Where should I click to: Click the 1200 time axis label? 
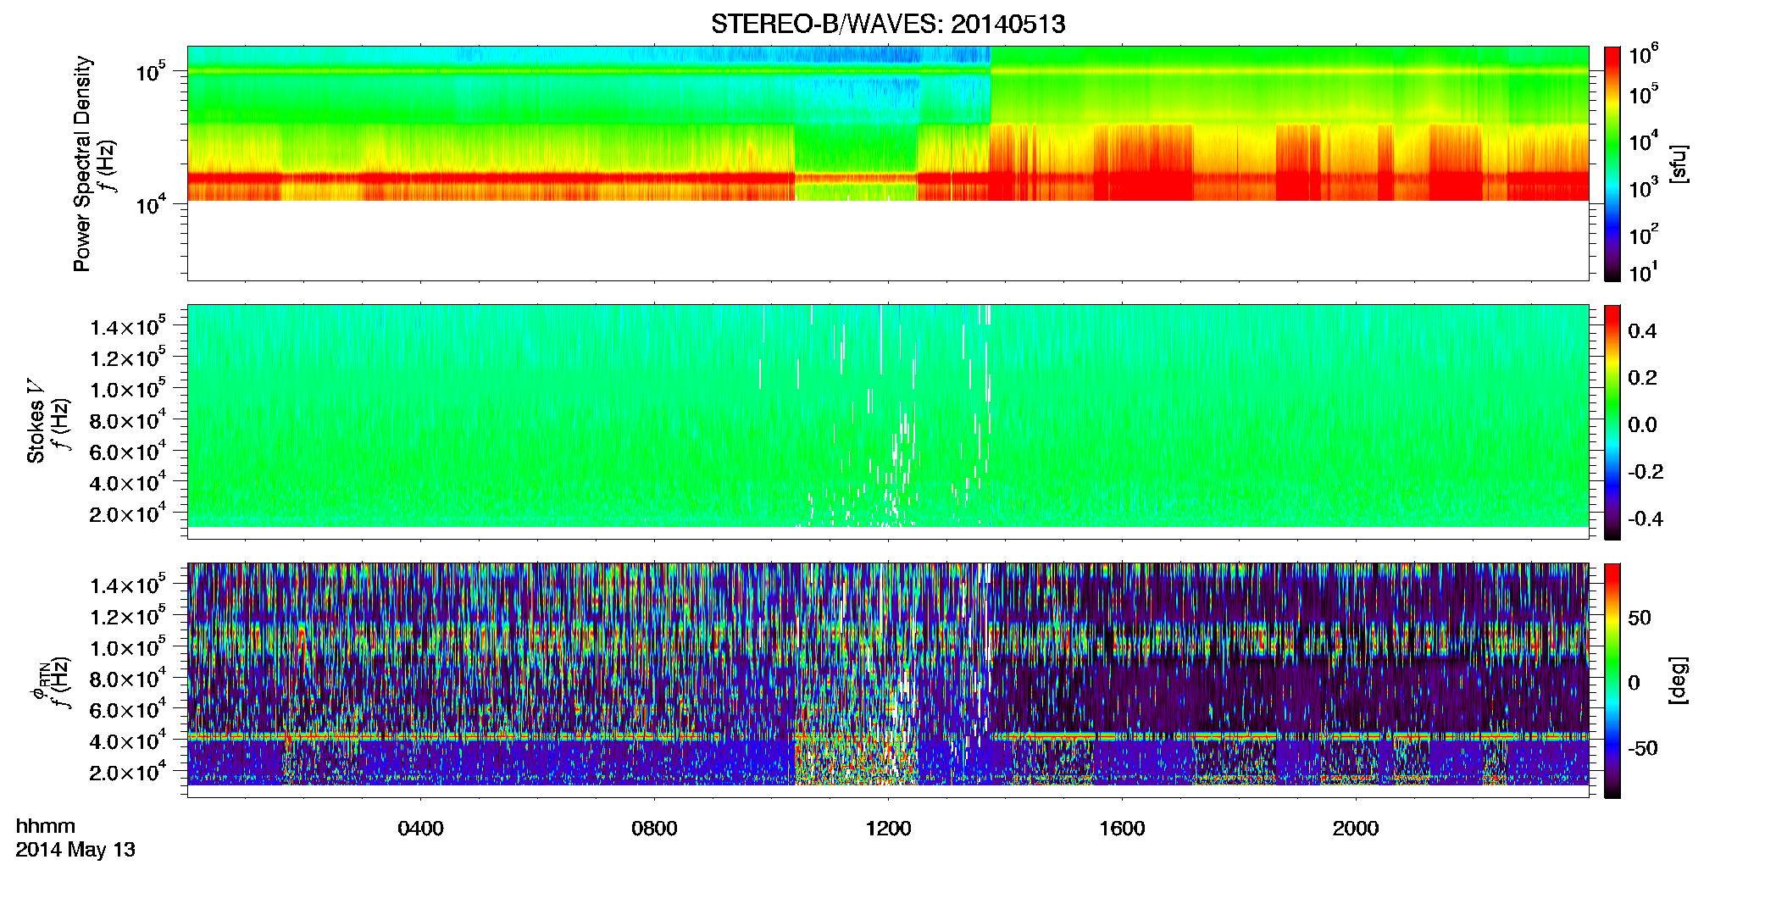pos(888,829)
